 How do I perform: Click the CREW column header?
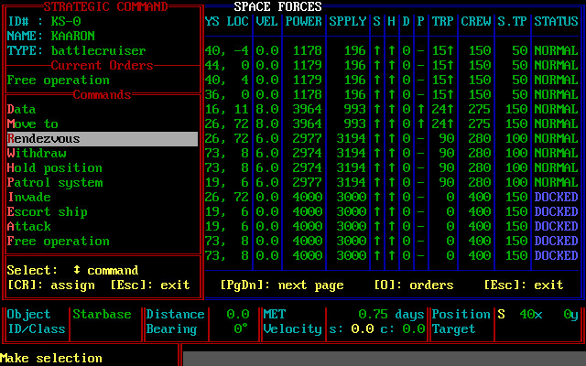point(475,21)
